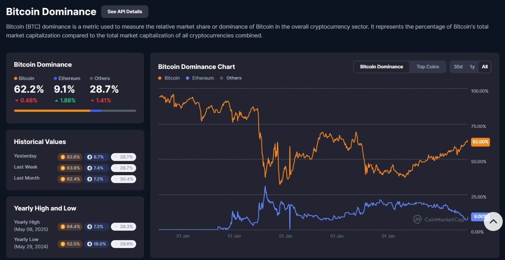The height and width of the screenshot is (260, 505).
Task: Click the dominance share progress bar
Action: point(75,111)
